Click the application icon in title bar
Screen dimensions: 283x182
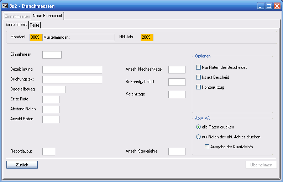point(5,6)
